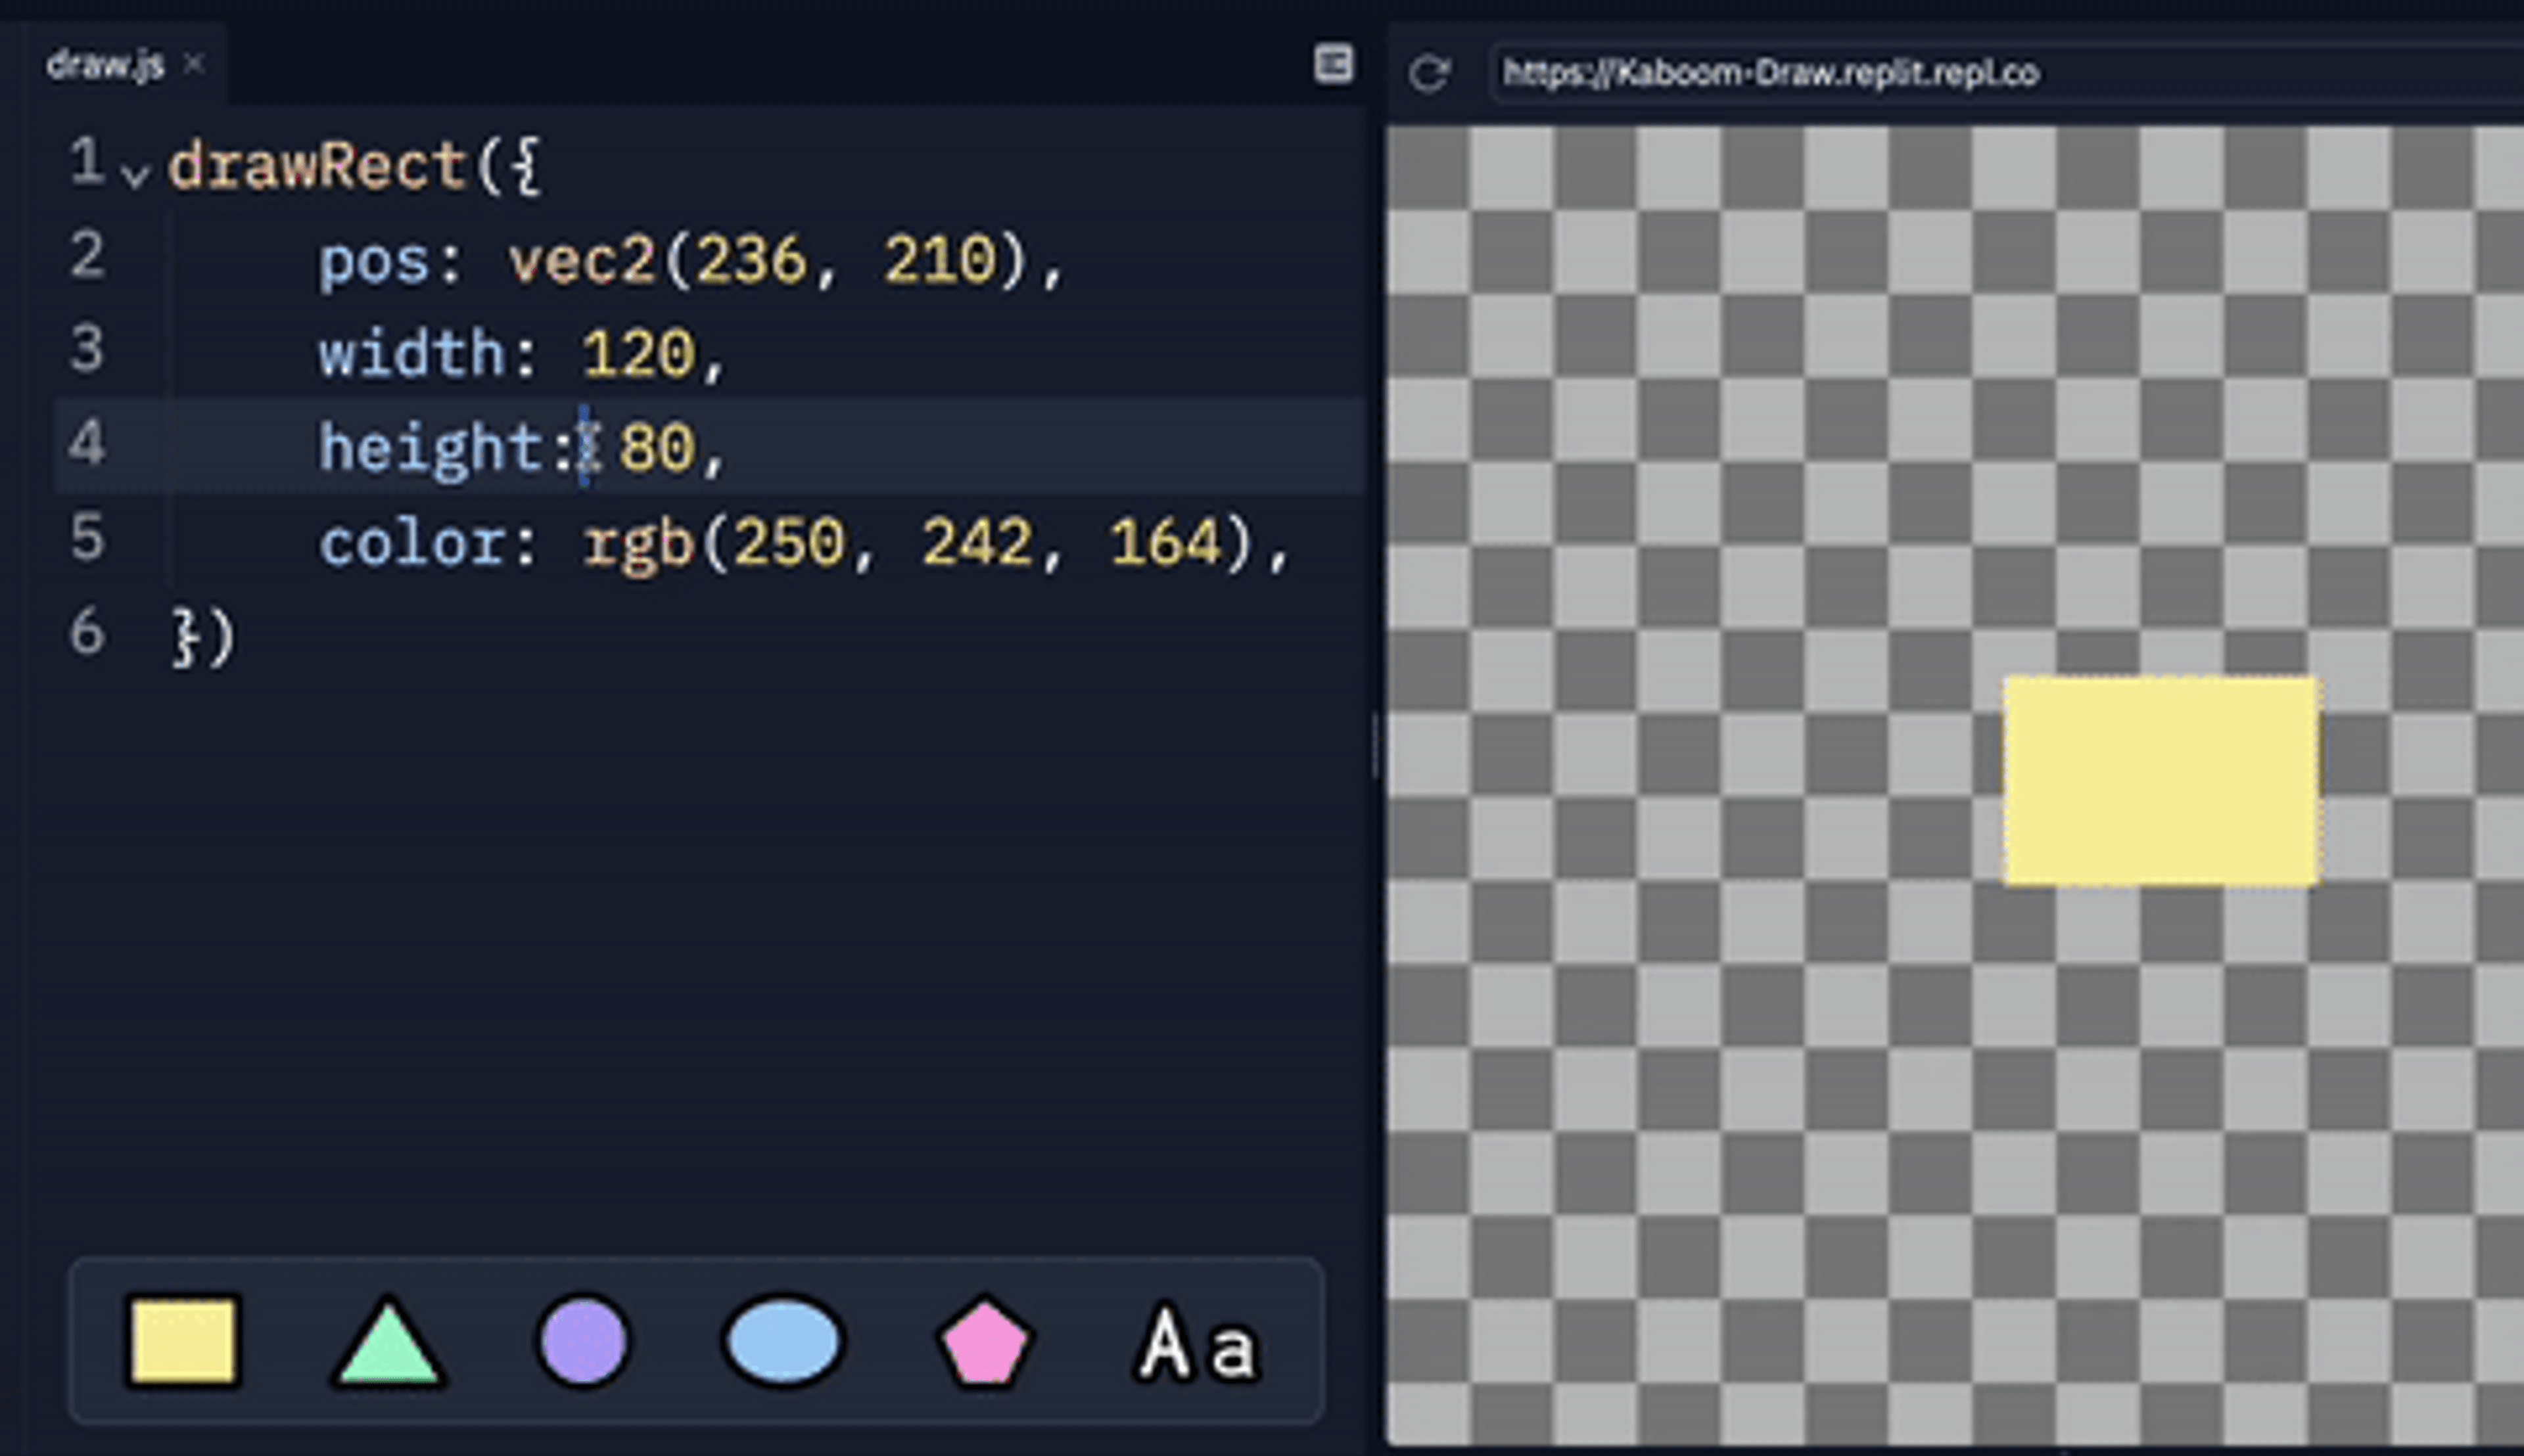The width and height of the screenshot is (2524, 1456).
Task: Click the width value 120
Action: point(638,354)
